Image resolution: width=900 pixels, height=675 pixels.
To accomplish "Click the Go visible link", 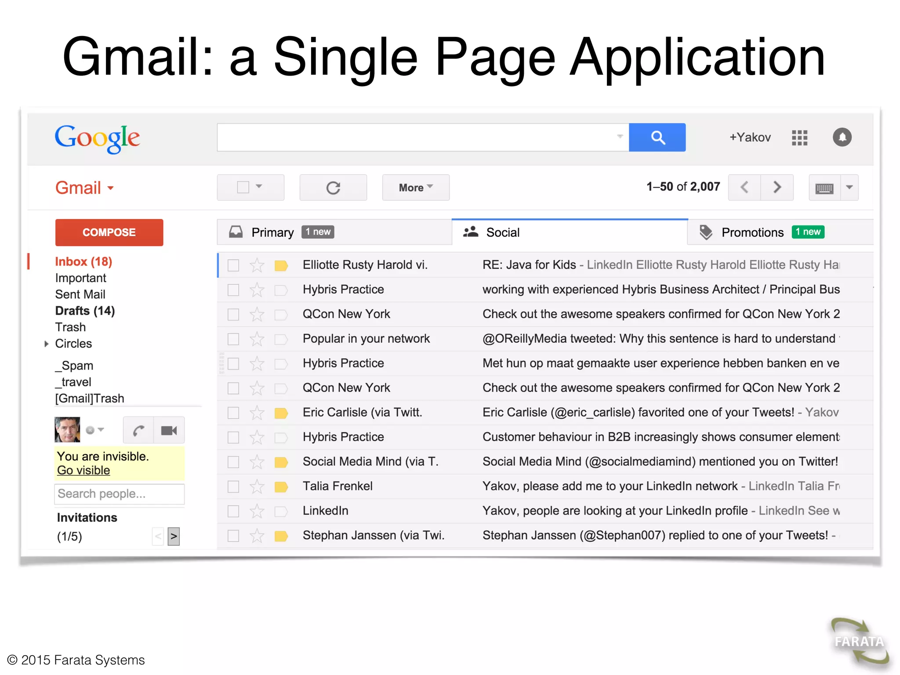I will pyautogui.click(x=83, y=470).
